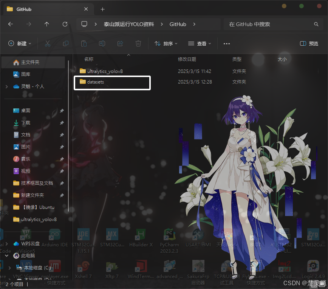
Task: Unpin 新建文件夹 using its pin icon
Action: (62, 196)
